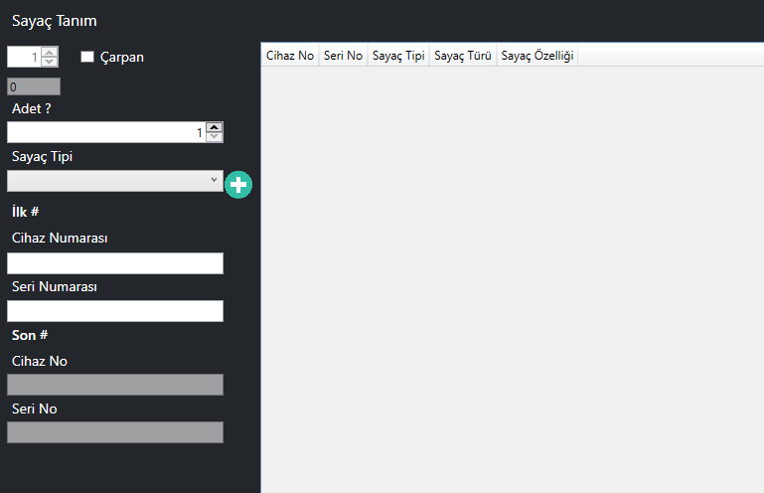Click the gray field showing 0
Viewport: 764px width, 493px height.
[33, 86]
